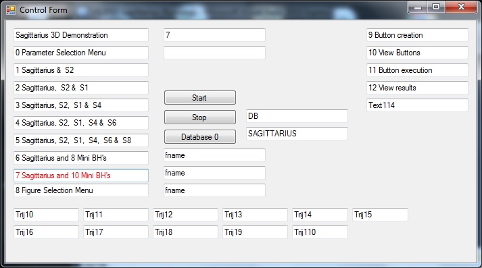Click the Trij13 box
This screenshot has width=482, height=268.
(x=255, y=215)
